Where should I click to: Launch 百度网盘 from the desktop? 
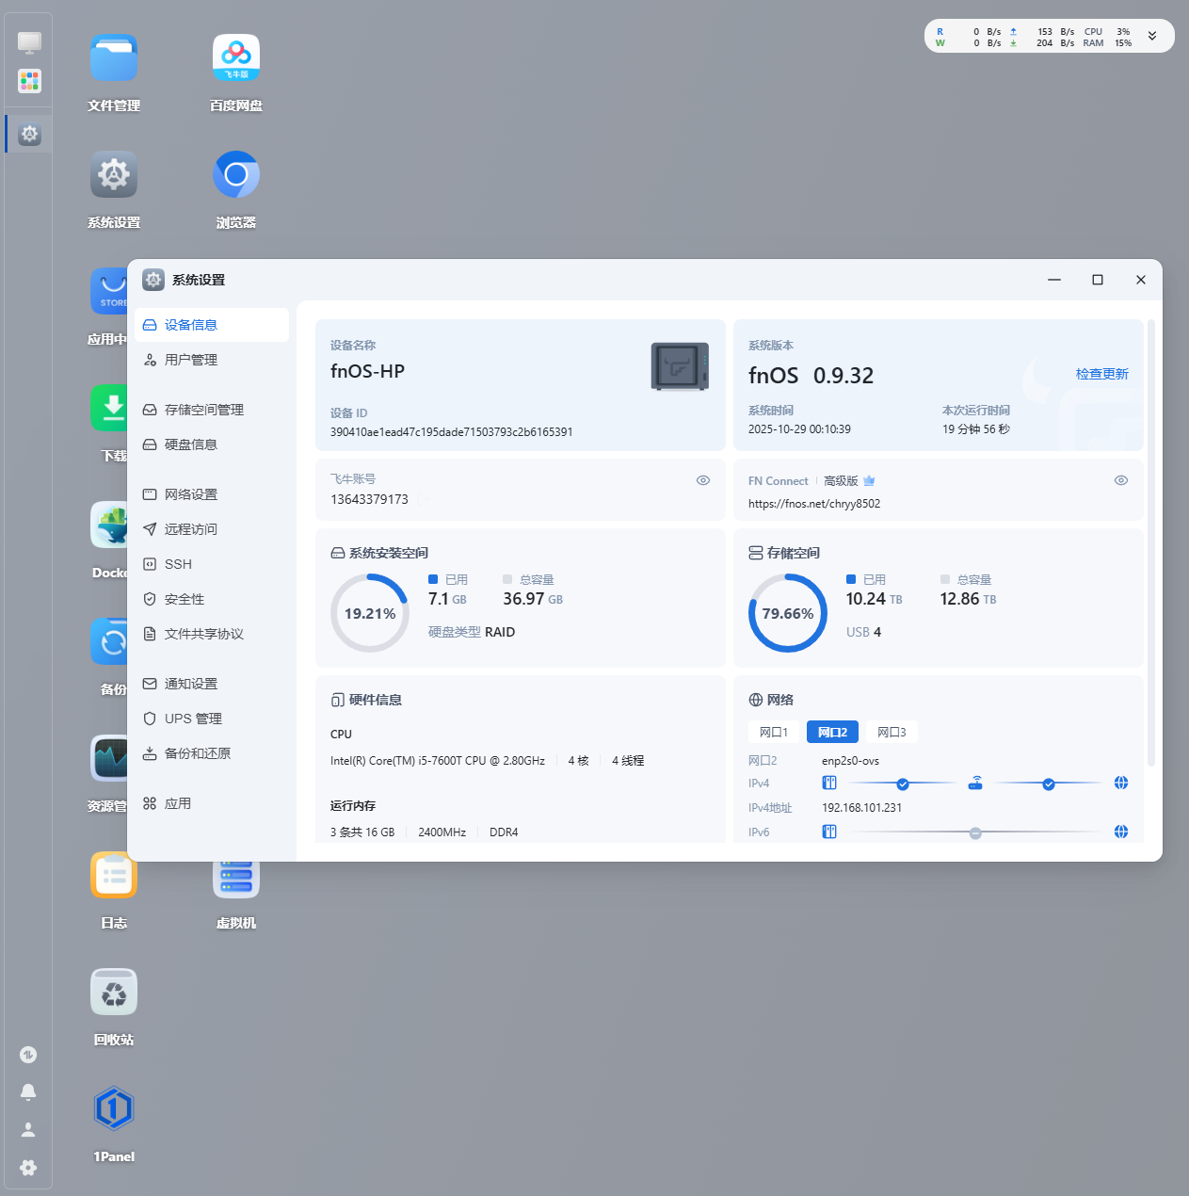point(236,58)
